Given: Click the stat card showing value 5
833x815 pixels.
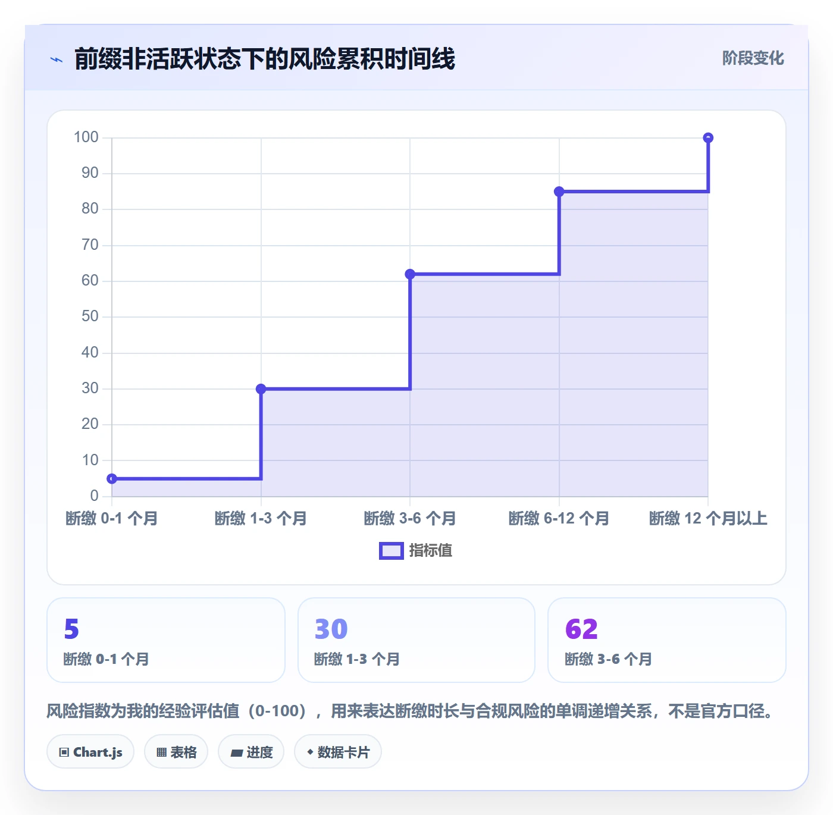Looking at the screenshot, I should pyautogui.click(x=166, y=640).
